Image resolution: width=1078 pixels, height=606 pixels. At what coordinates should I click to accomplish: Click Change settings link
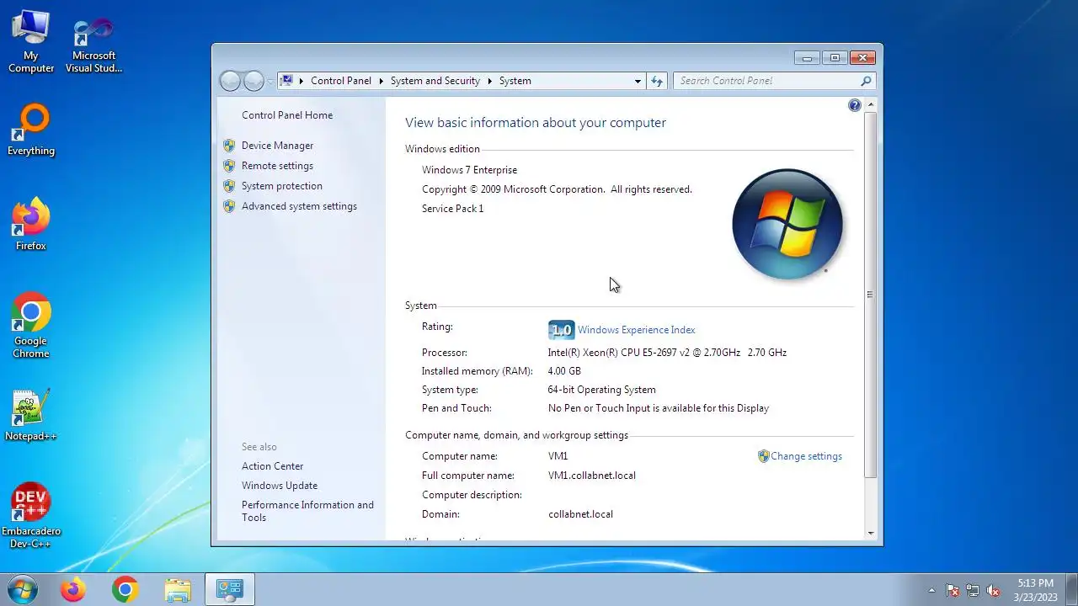point(806,456)
